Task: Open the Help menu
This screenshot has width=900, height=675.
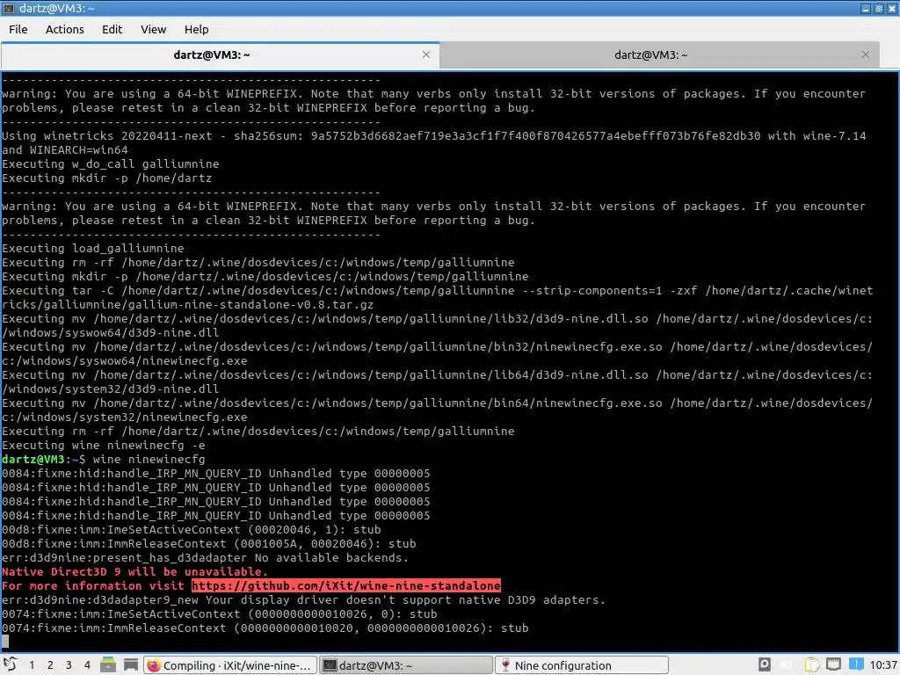Action: coord(196,29)
